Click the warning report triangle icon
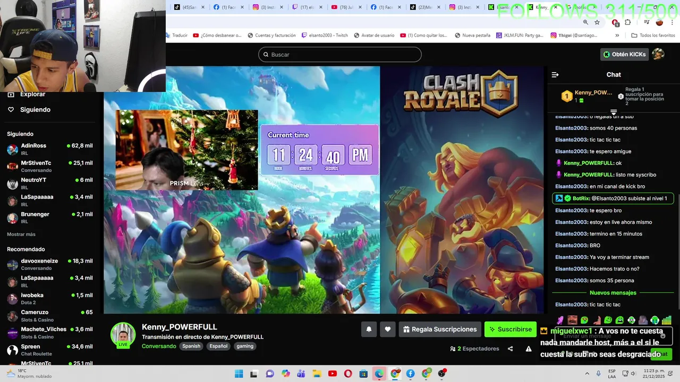The image size is (680, 382). (x=529, y=349)
